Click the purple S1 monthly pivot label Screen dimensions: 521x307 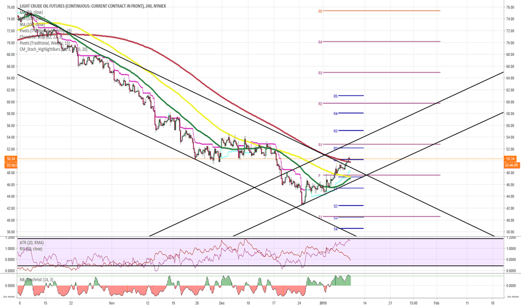coord(320,217)
